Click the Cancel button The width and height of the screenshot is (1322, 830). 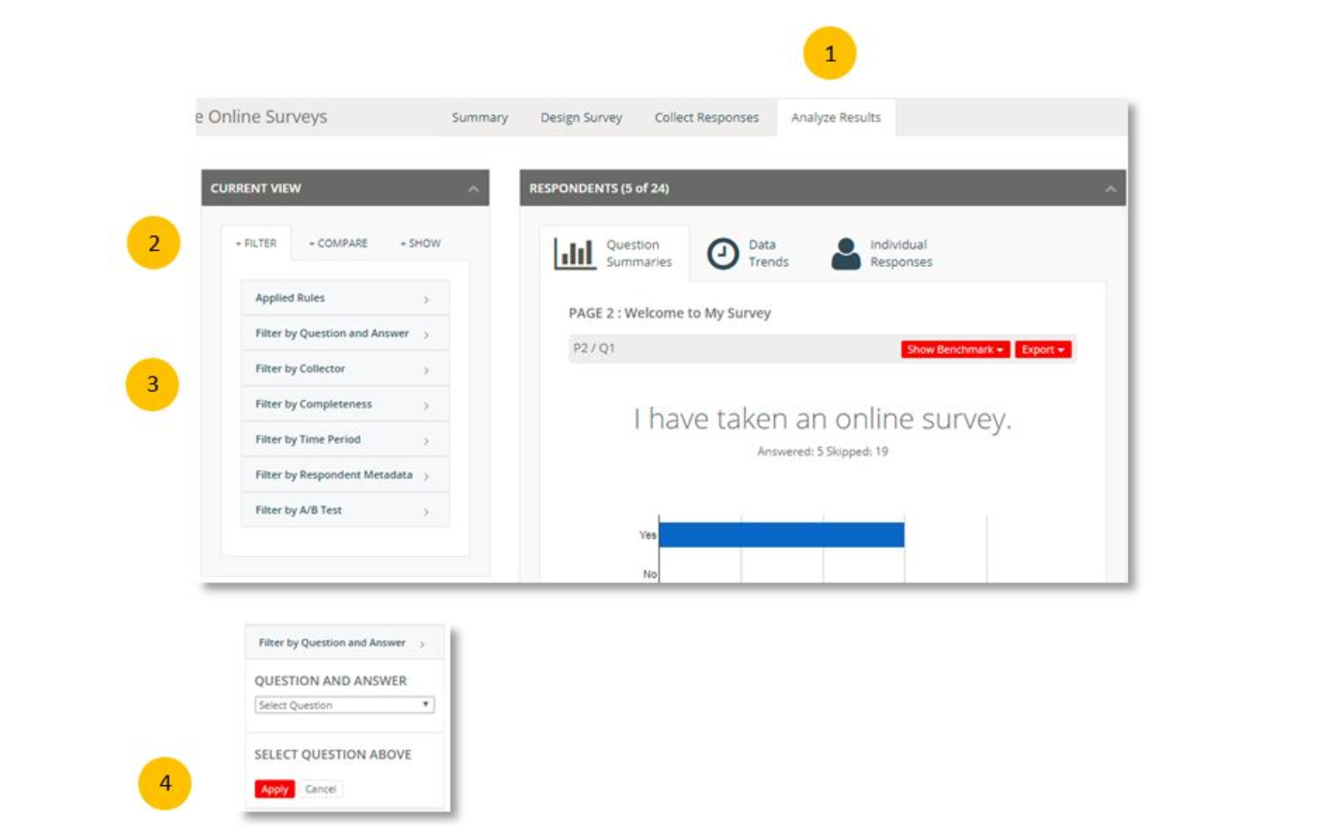pyautogui.click(x=320, y=789)
